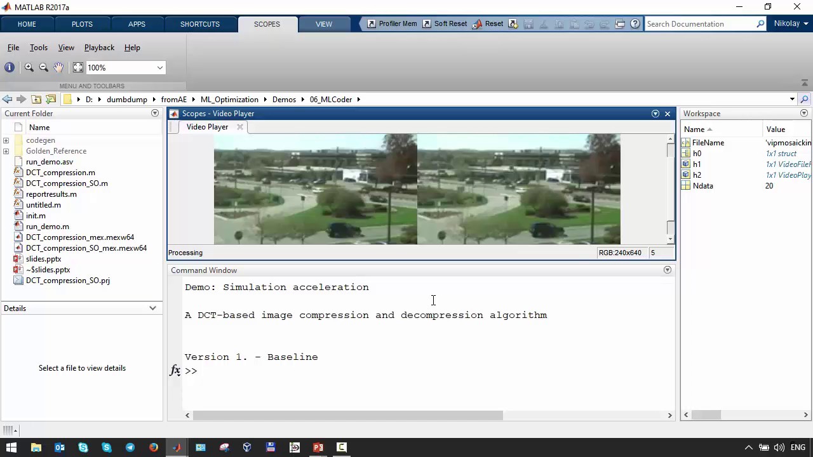The image size is (813, 457).
Task: Select the zoom in tool
Action: (x=29, y=67)
